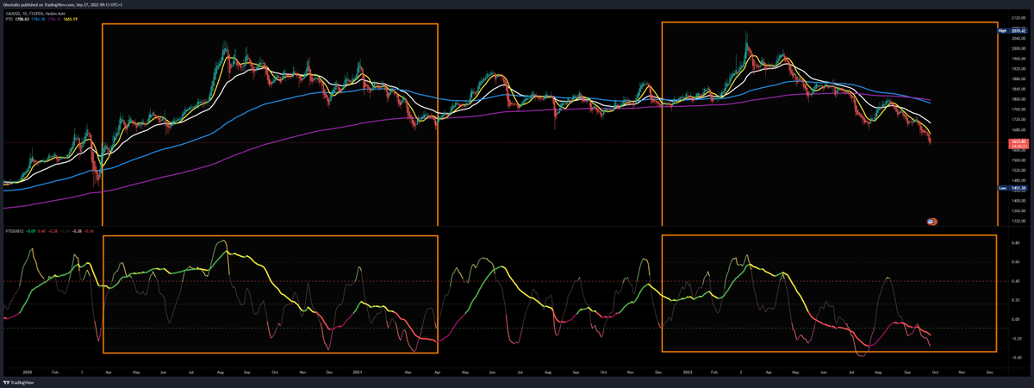Screen dimensions: 1034x388
Task: Click the 2120.00 price axis label
Action: pyautogui.click(x=1018, y=18)
